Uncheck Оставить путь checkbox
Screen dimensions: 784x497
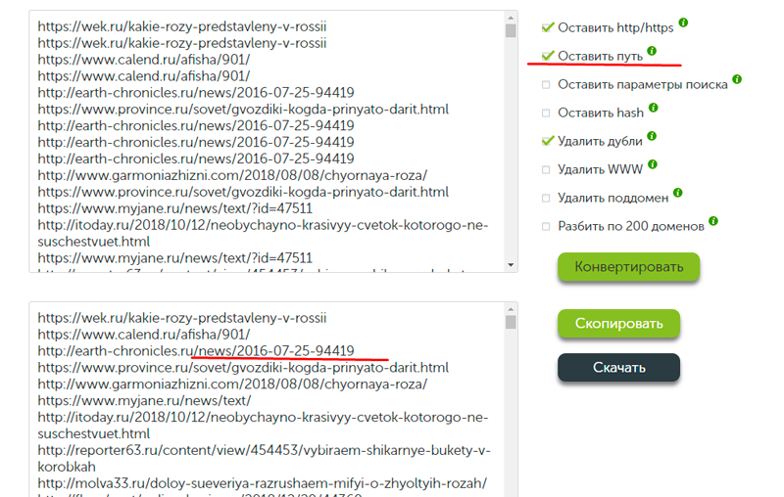(548, 56)
